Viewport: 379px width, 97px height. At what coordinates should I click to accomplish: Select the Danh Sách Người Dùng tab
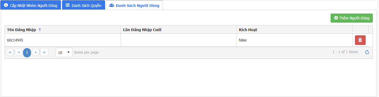134,5
